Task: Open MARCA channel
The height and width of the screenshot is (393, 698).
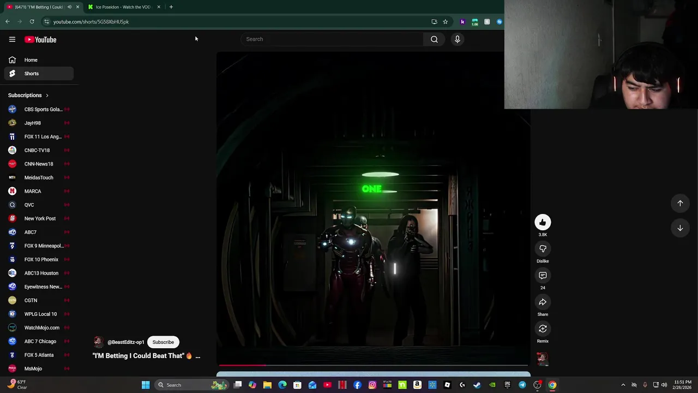Action: (x=38, y=191)
